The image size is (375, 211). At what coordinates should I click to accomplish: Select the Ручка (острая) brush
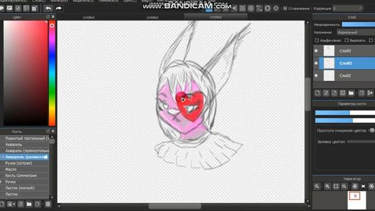point(25,163)
